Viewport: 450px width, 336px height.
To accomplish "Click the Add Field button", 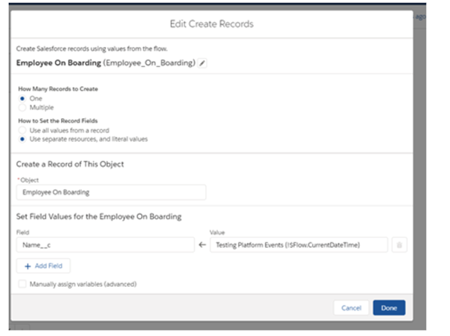I will point(43,265).
